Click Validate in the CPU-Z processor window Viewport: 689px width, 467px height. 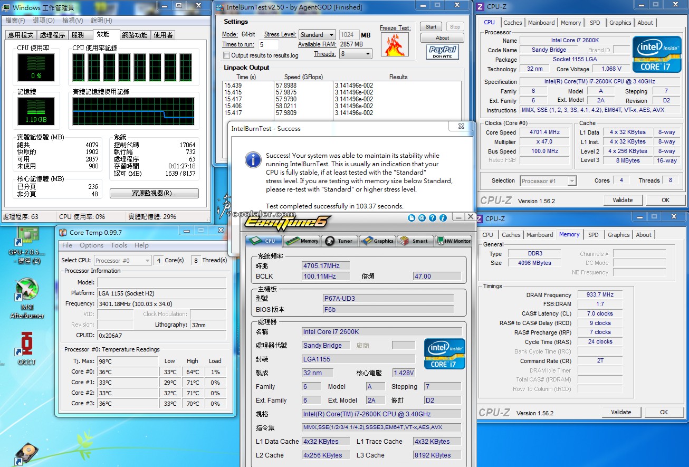coord(623,200)
